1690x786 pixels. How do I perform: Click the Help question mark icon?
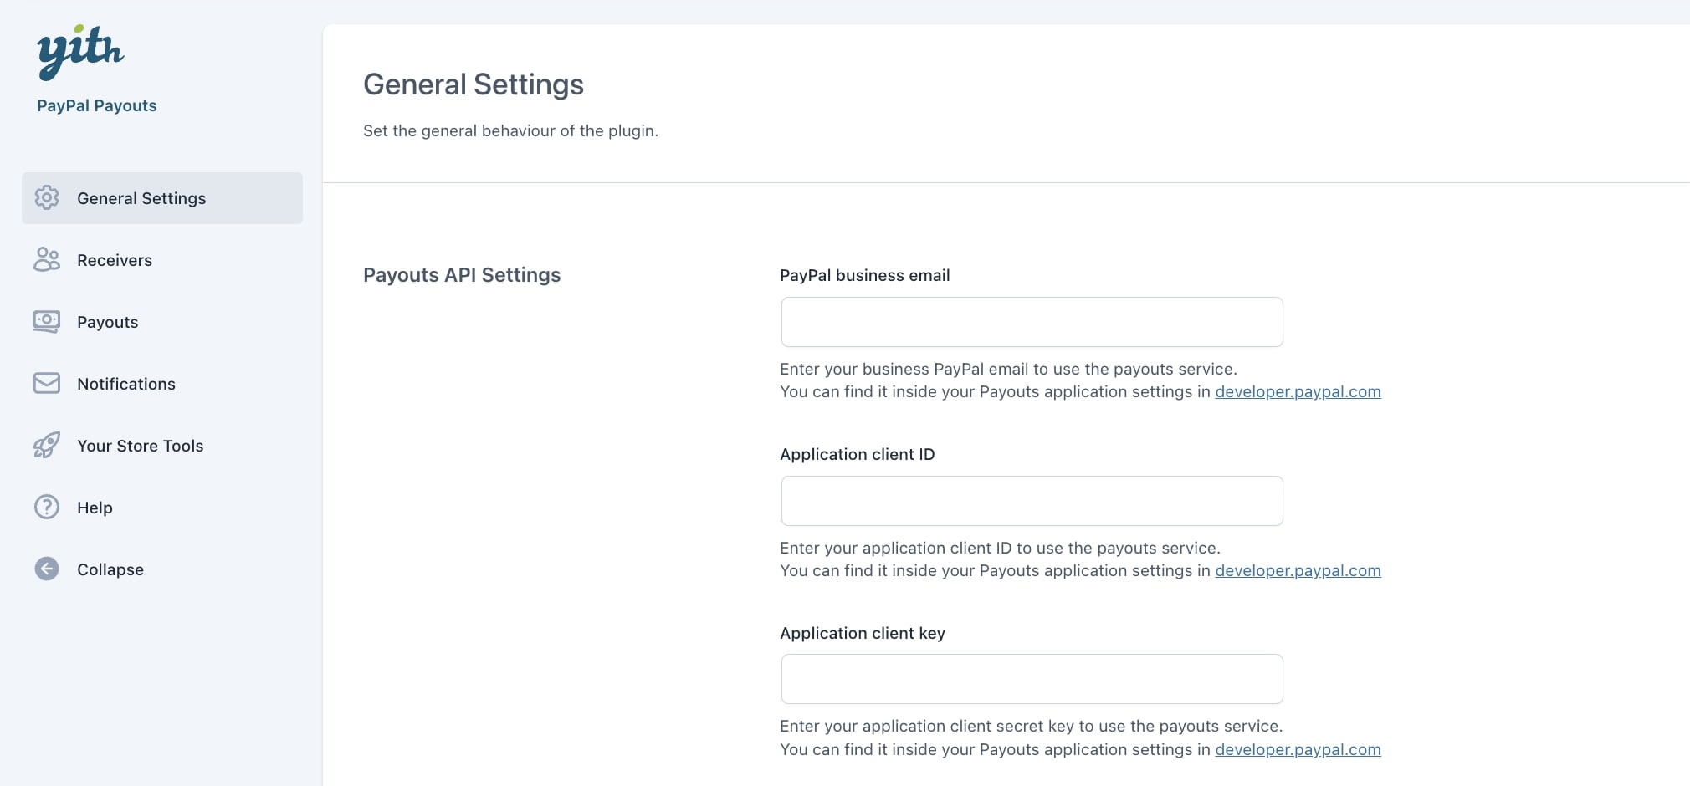[x=47, y=507]
